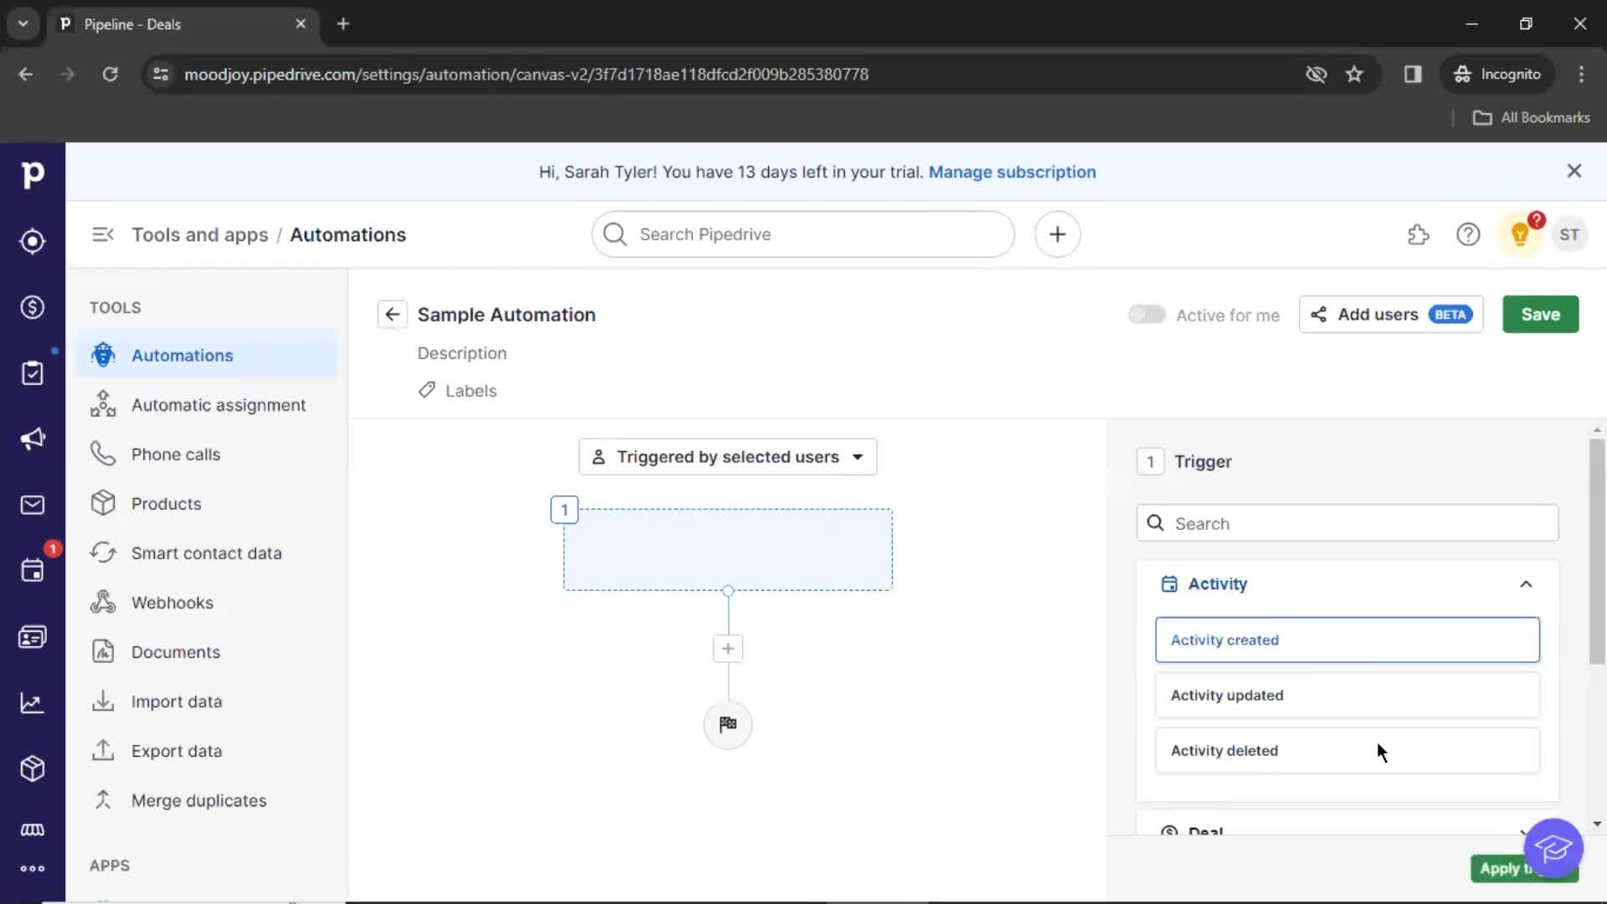
Task: Click the Smart contact data icon
Action: pyautogui.click(x=103, y=553)
